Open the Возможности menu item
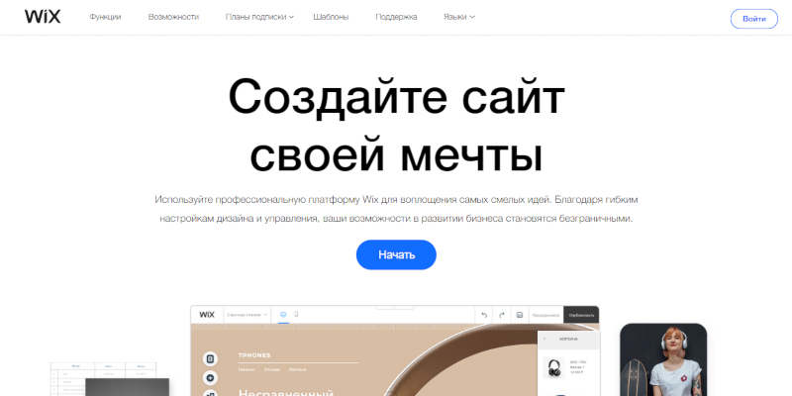This screenshot has width=792, height=396. (173, 18)
